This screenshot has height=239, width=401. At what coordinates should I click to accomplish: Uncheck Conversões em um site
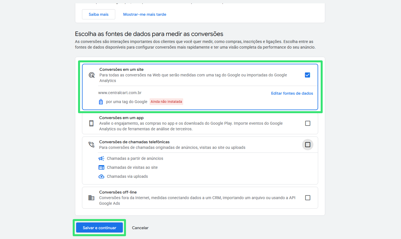(307, 75)
